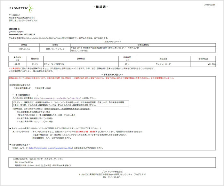Click the '会場の連絡先' column header

coord(143,45)
